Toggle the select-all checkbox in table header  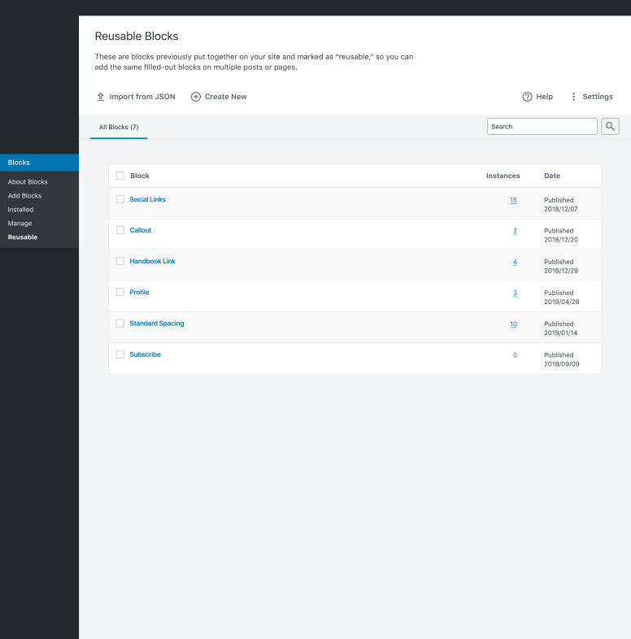point(120,176)
